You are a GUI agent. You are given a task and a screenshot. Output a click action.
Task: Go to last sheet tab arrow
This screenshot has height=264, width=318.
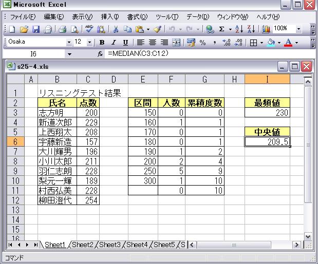click(x=36, y=245)
